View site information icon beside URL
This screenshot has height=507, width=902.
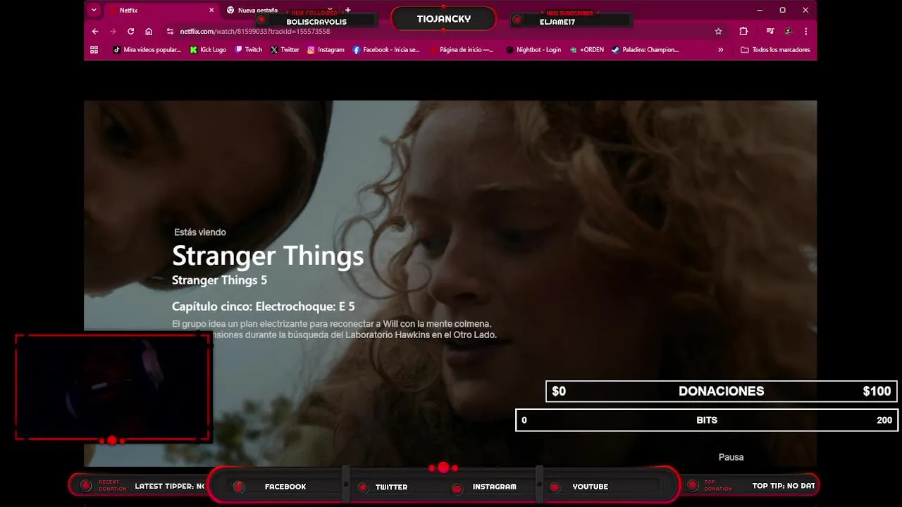[x=170, y=31]
